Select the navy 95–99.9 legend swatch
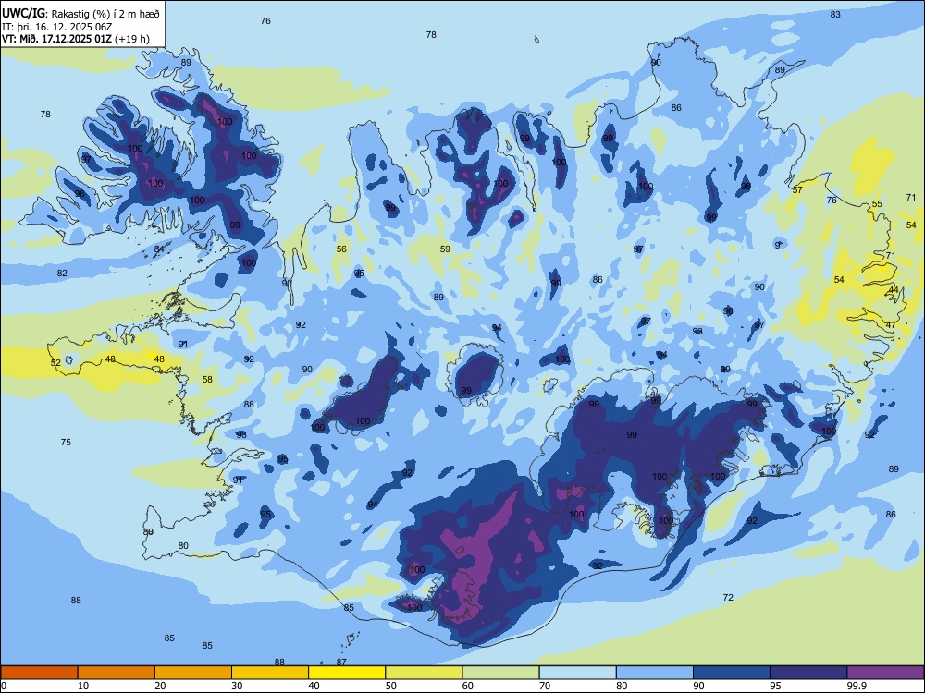Screen dimensions: 925x693 coord(808,673)
